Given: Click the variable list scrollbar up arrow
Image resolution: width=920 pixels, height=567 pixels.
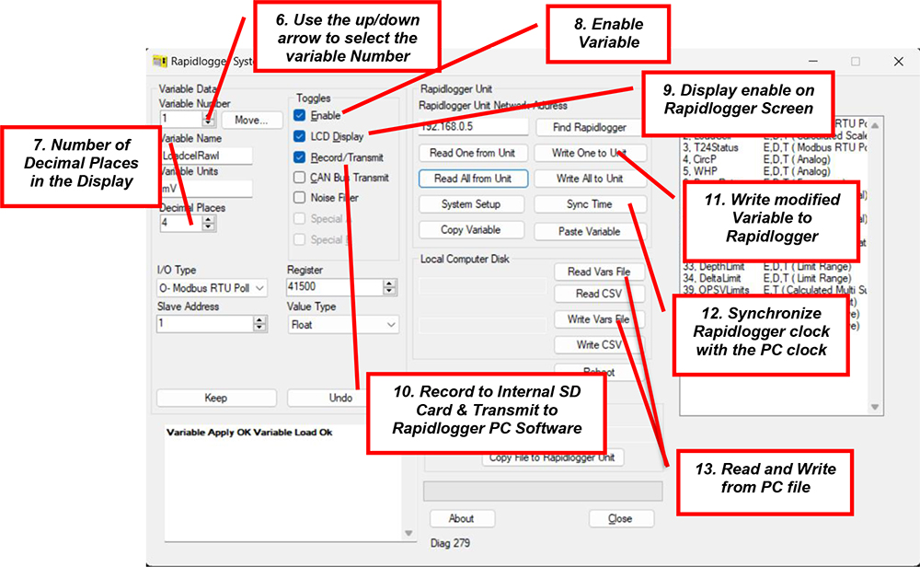Looking at the screenshot, I should tap(874, 125).
